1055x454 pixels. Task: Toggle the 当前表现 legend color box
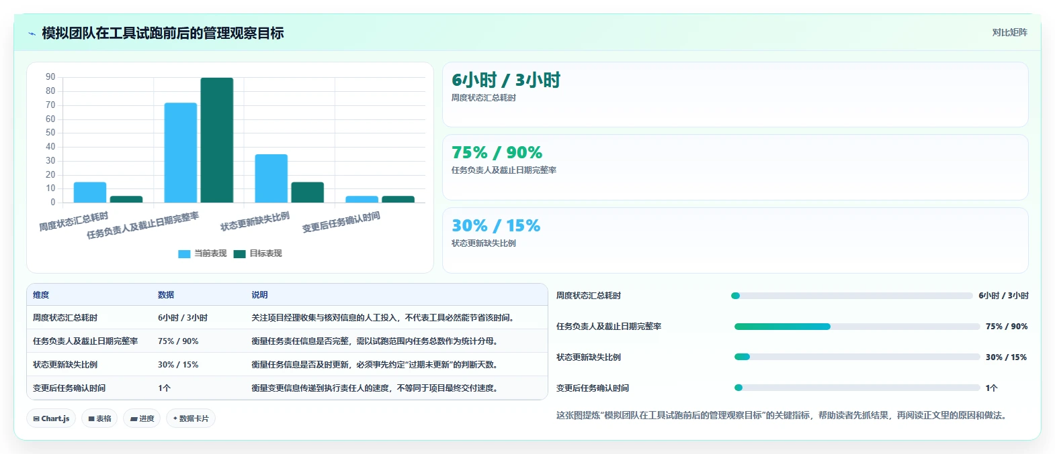click(184, 253)
